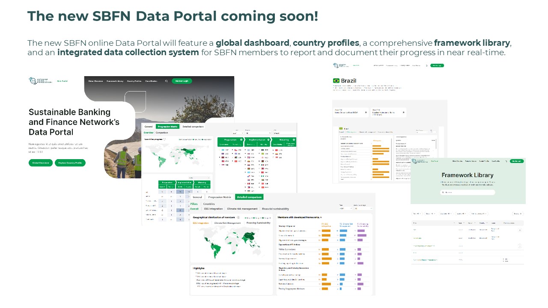Select the green Detailed comparison tab in lower panel
This screenshot has height=308, width=548.
[249, 197]
